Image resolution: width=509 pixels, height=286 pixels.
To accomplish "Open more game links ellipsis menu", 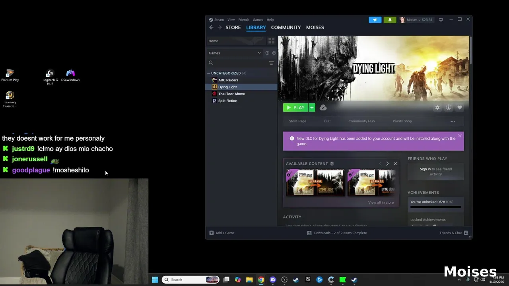I will click(x=453, y=122).
